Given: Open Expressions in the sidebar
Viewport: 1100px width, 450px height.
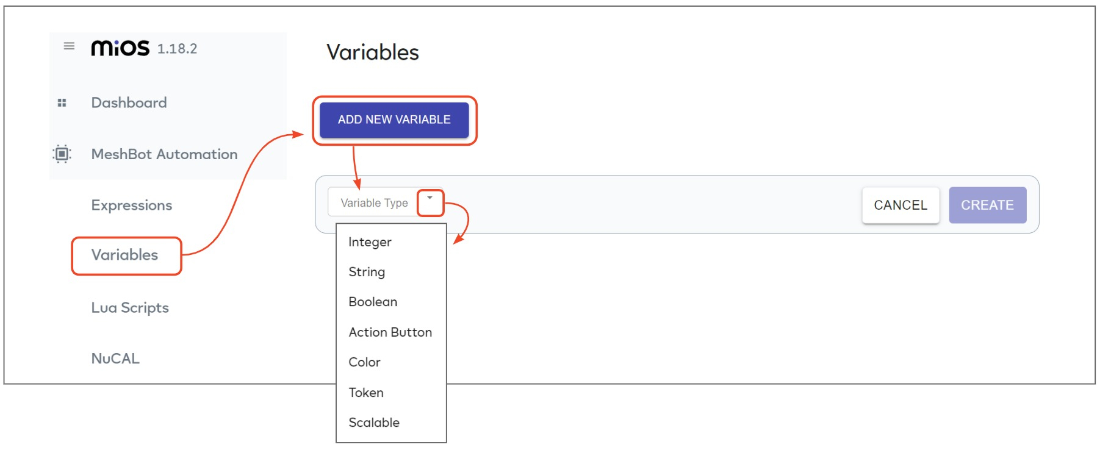Looking at the screenshot, I should coord(132,205).
